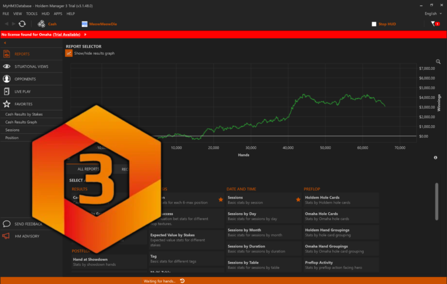The width and height of the screenshot is (447, 284).
Task: Open the FILE menu
Action: (6, 14)
